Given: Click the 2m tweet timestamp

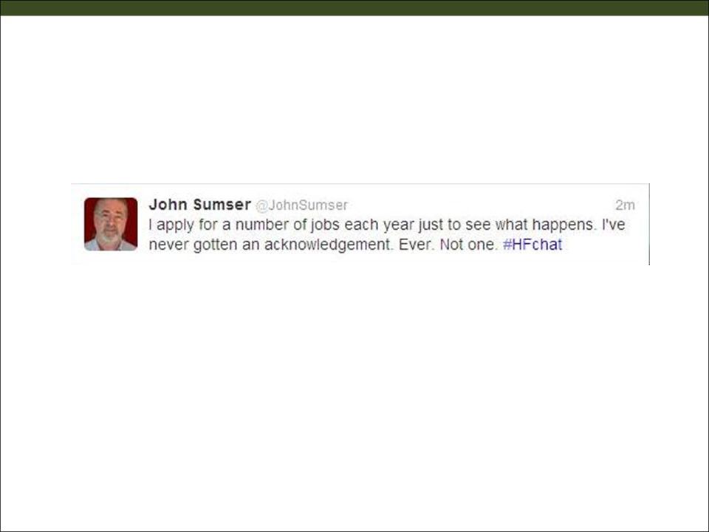Looking at the screenshot, I should [x=625, y=205].
